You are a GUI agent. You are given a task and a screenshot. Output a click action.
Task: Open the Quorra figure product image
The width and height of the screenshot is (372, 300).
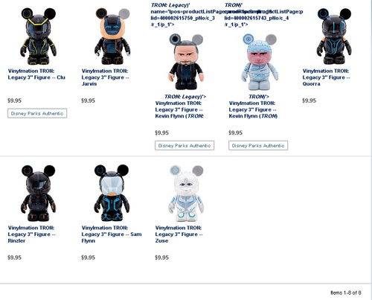click(x=334, y=36)
